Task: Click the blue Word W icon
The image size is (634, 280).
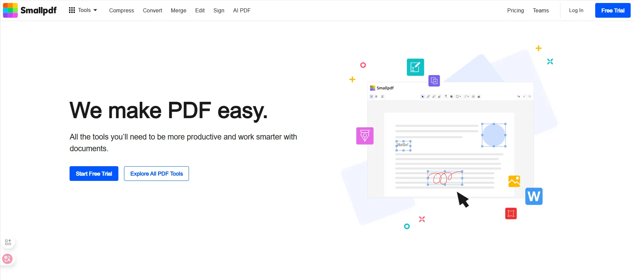Action: point(534,196)
